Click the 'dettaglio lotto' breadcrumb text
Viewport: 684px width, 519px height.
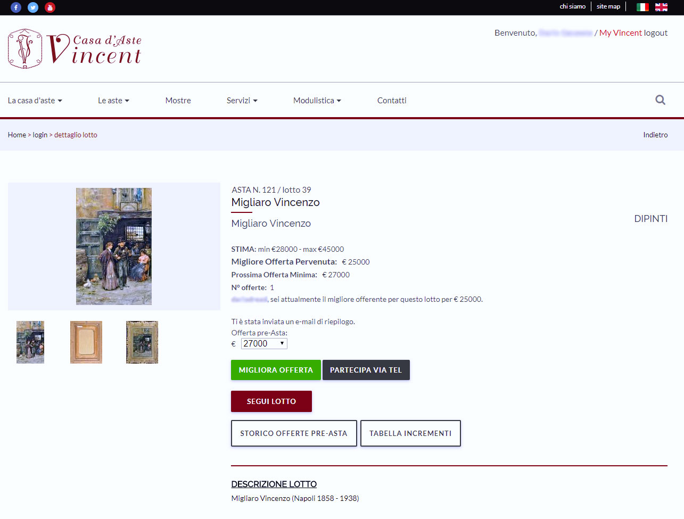(76, 135)
